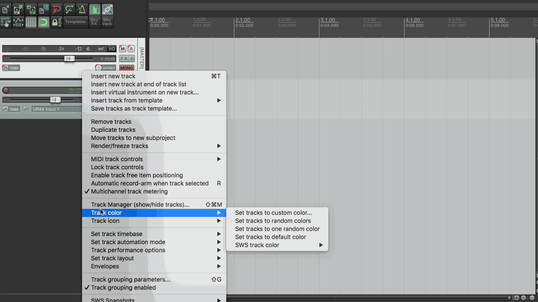The width and height of the screenshot is (538, 302).
Task: Click the master track volume fader
Action: tap(69, 59)
